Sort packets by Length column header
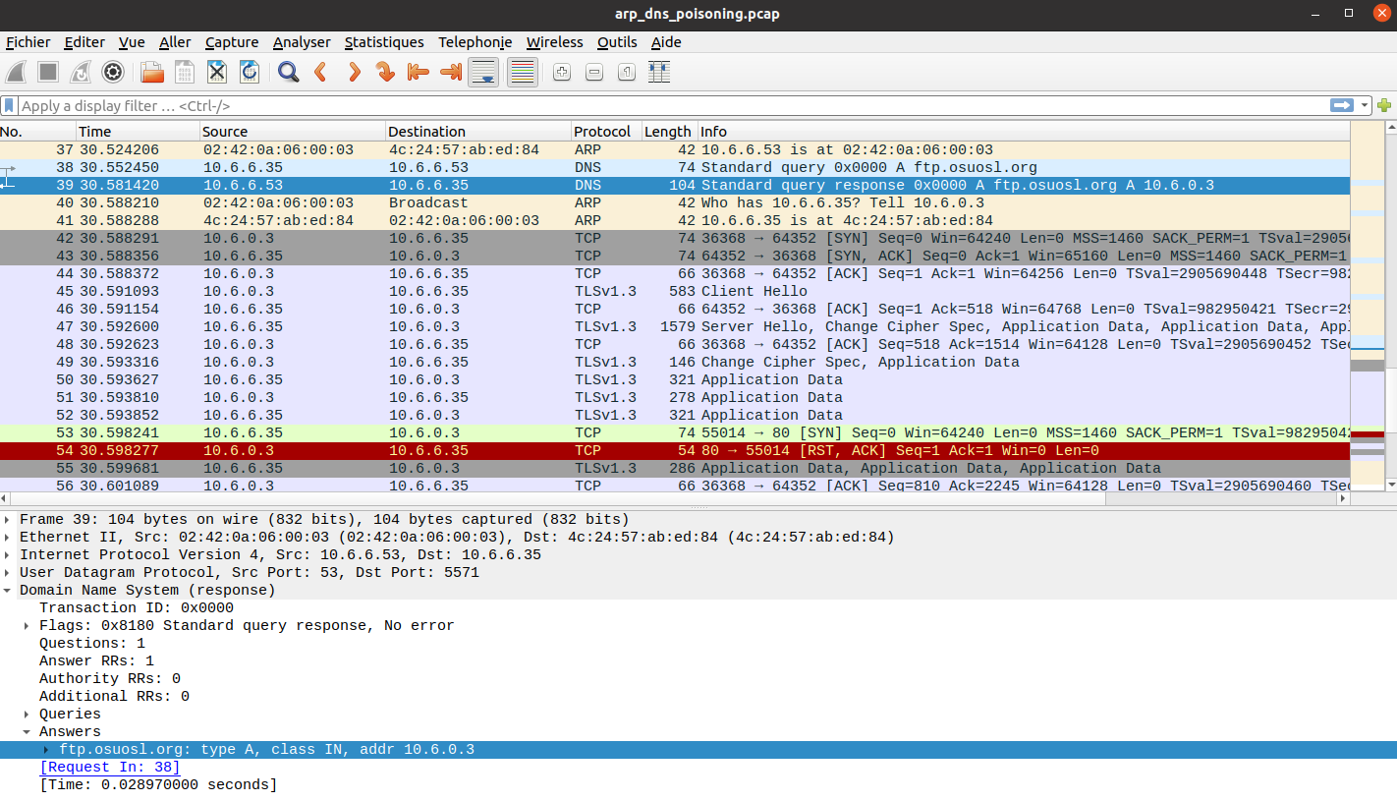This screenshot has height=802, width=1397. coord(669,132)
